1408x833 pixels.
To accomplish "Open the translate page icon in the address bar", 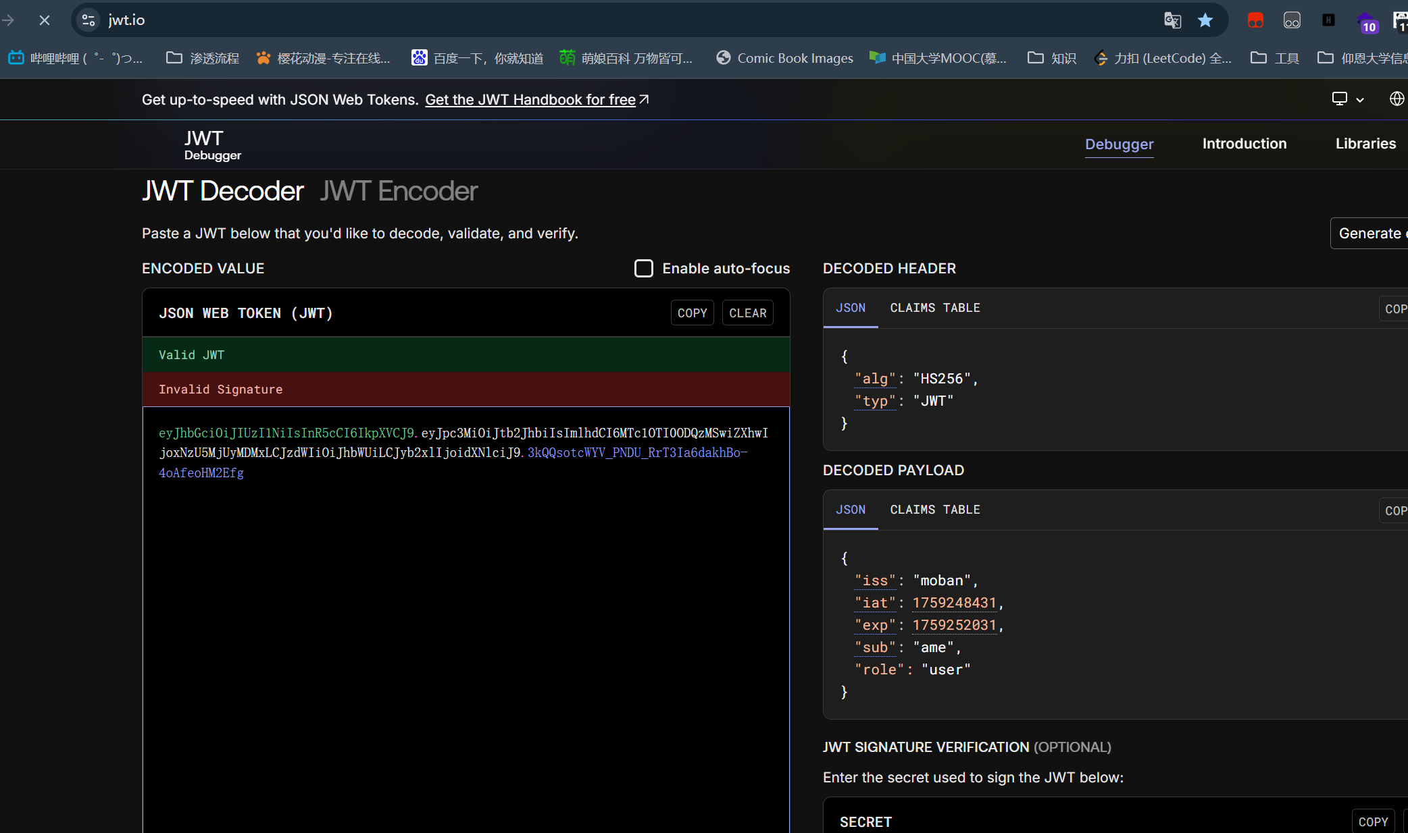I will coord(1172,20).
